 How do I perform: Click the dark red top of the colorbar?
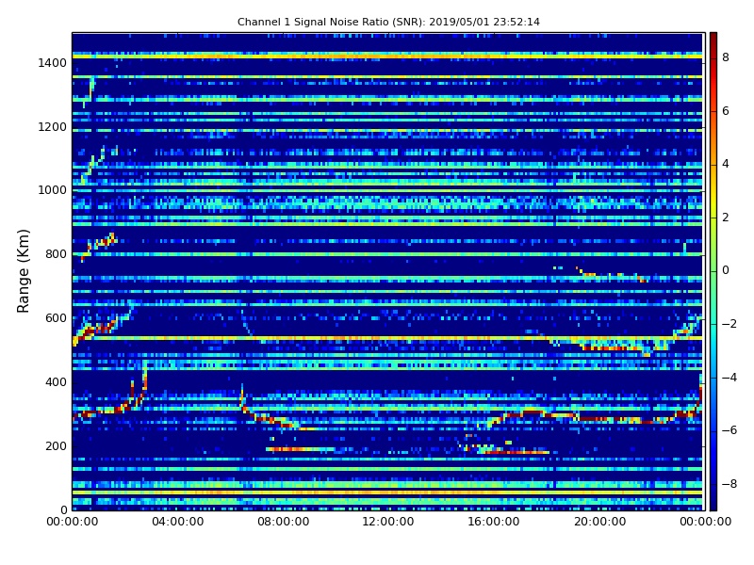pos(713,40)
